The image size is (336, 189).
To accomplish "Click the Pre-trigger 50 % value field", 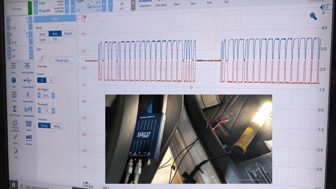I will pos(46,96).
